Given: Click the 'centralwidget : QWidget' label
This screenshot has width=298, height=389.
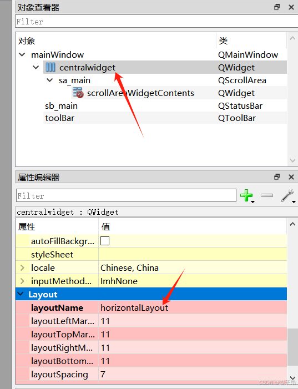Looking at the screenshot, I should pos(68,212).
